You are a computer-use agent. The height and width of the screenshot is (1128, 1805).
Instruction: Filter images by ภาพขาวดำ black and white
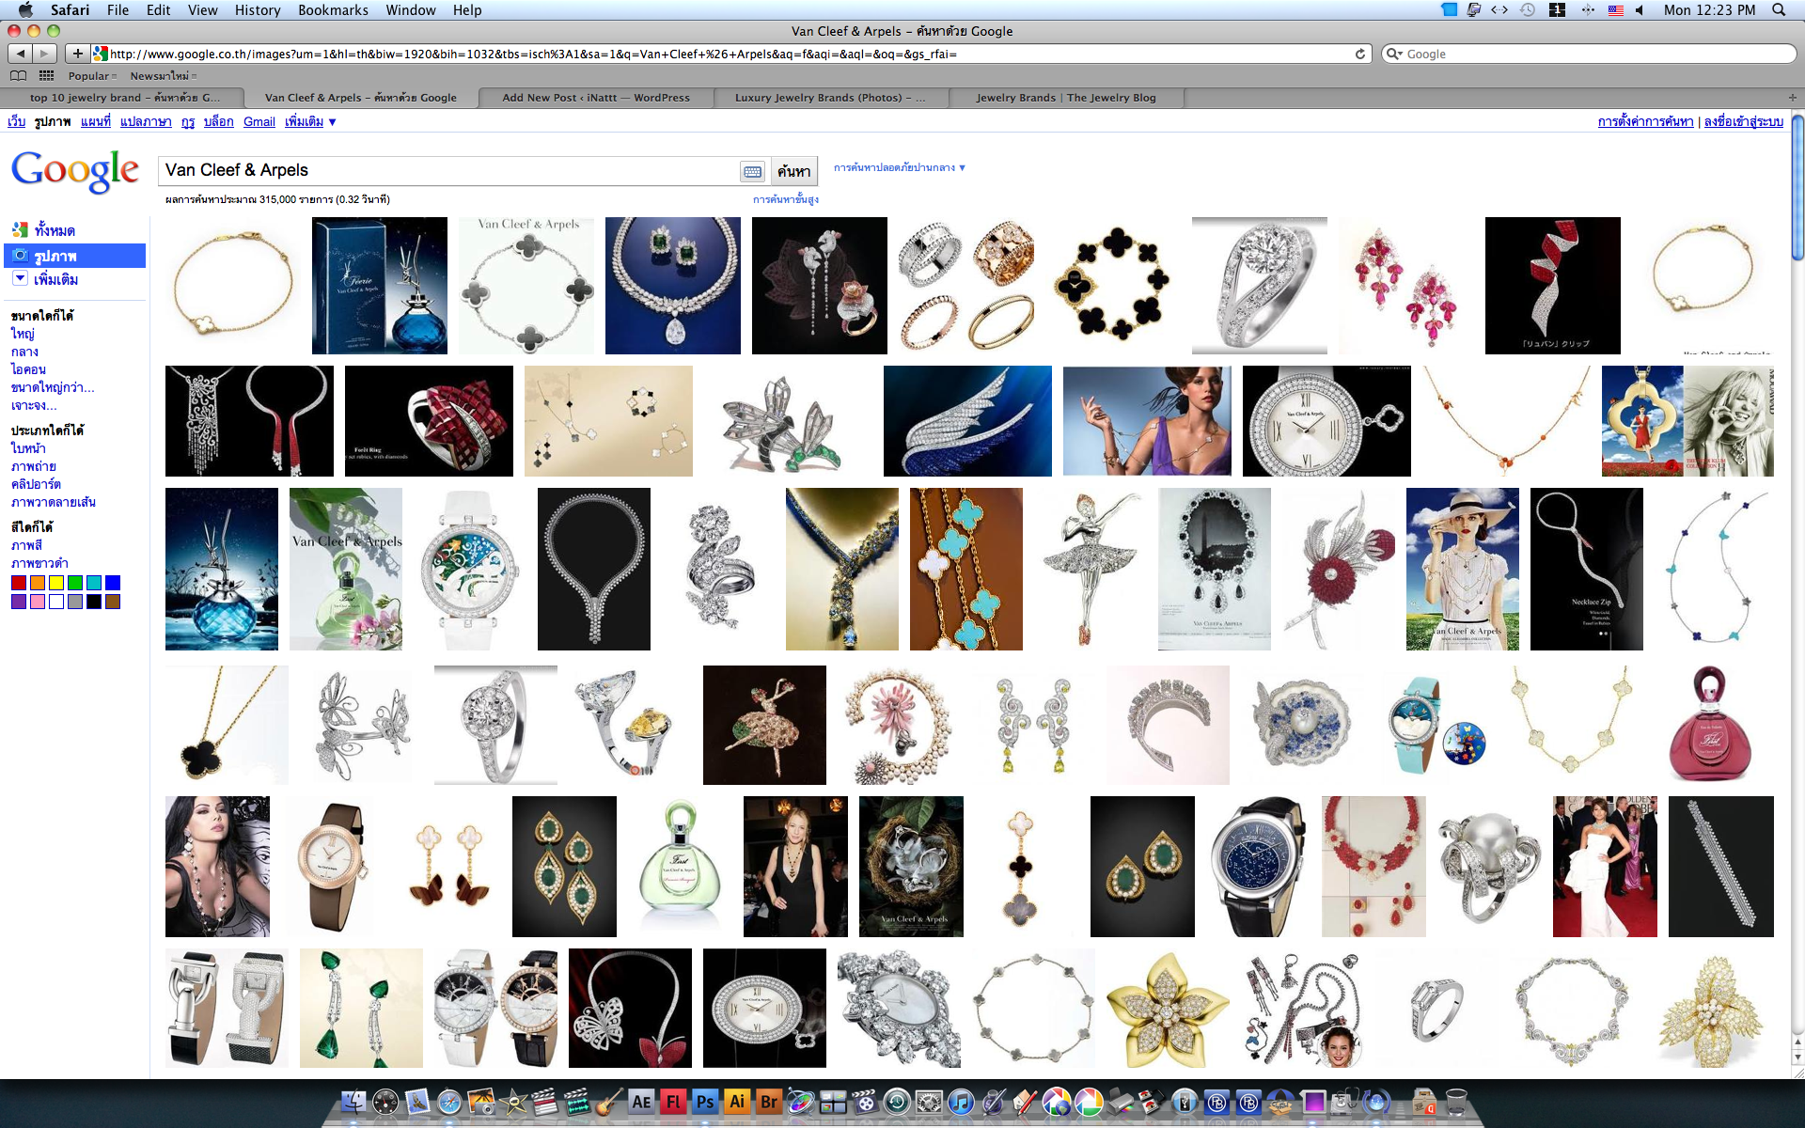click(39, 563)
